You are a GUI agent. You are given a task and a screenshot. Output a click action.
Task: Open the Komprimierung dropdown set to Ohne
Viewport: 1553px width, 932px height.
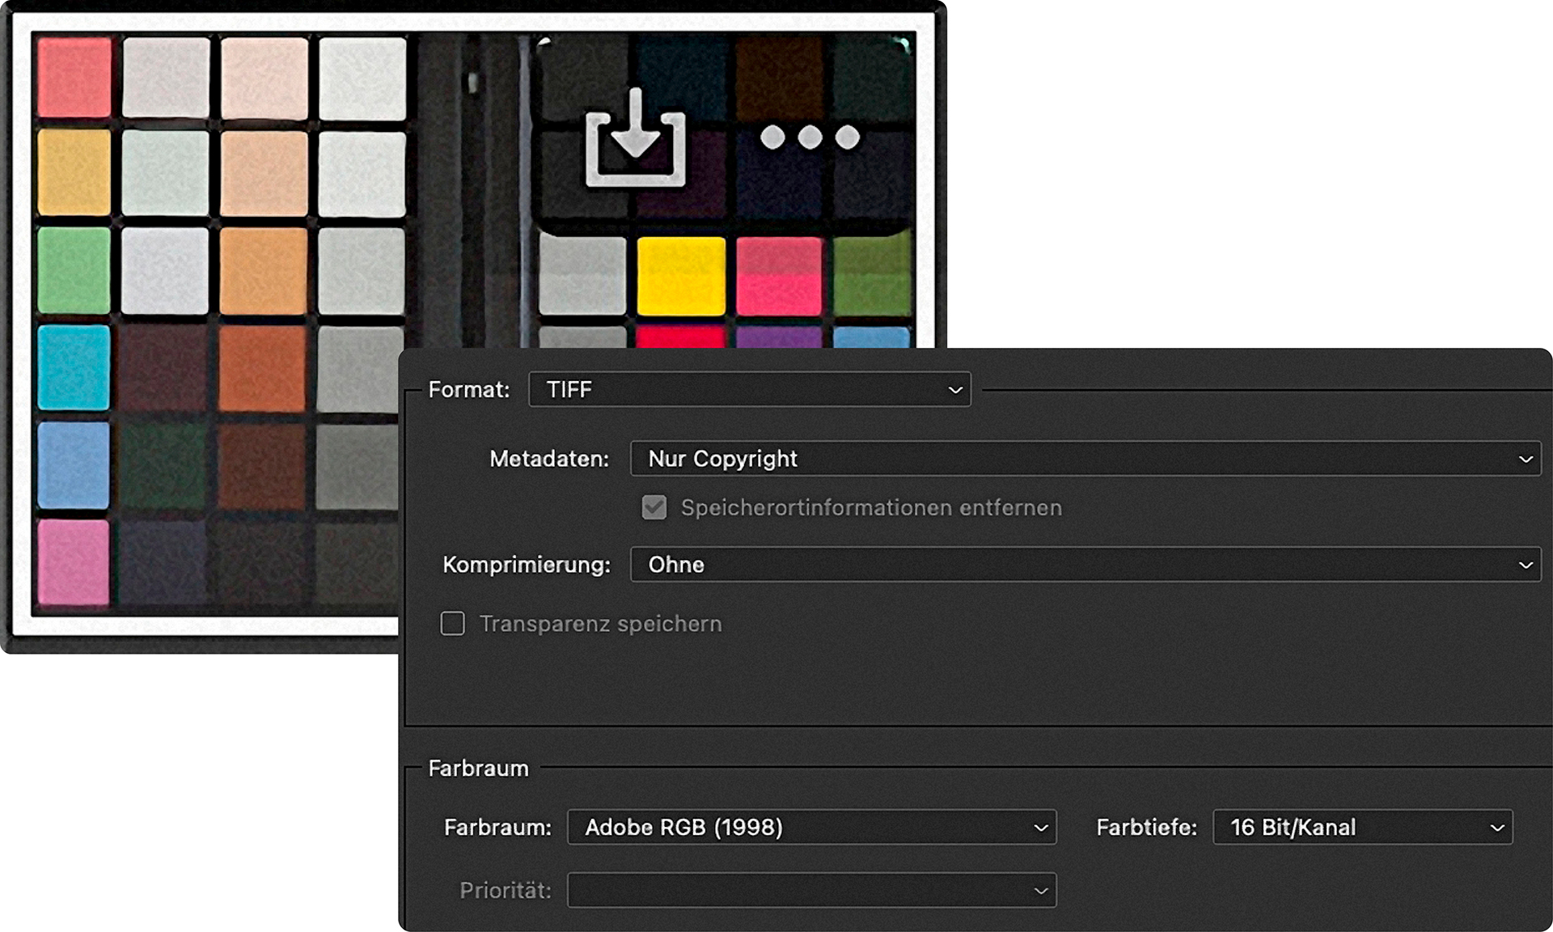(x=1085, y=565)
